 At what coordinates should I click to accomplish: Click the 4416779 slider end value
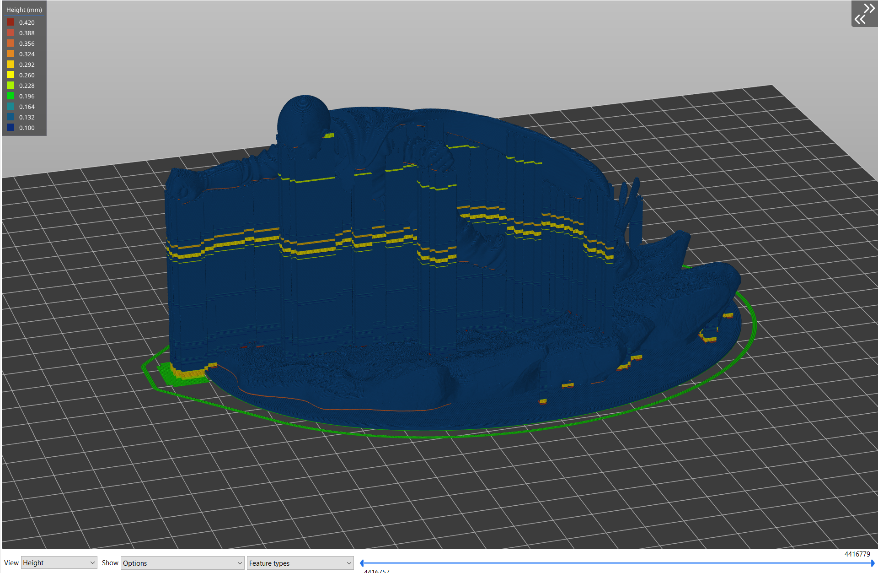pyautogui.click(x=857, y=554)
